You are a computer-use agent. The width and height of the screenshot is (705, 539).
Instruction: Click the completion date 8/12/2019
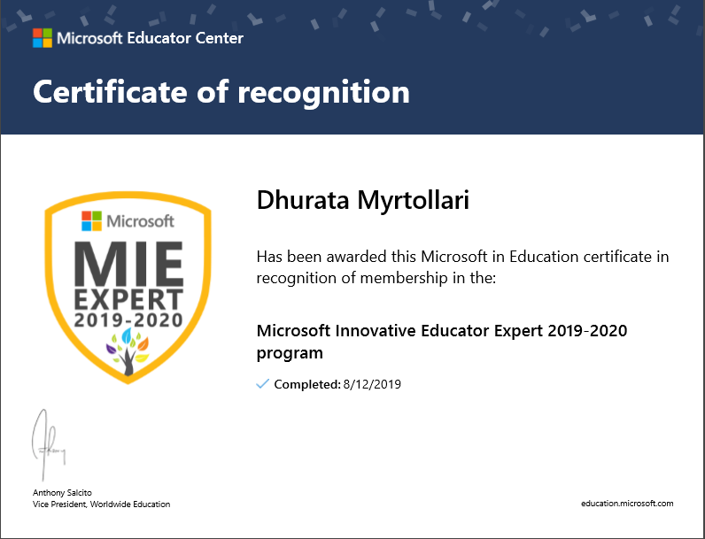click(x=372, y=384)
